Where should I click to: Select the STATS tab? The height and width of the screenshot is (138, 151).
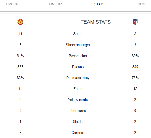[99, 4]
